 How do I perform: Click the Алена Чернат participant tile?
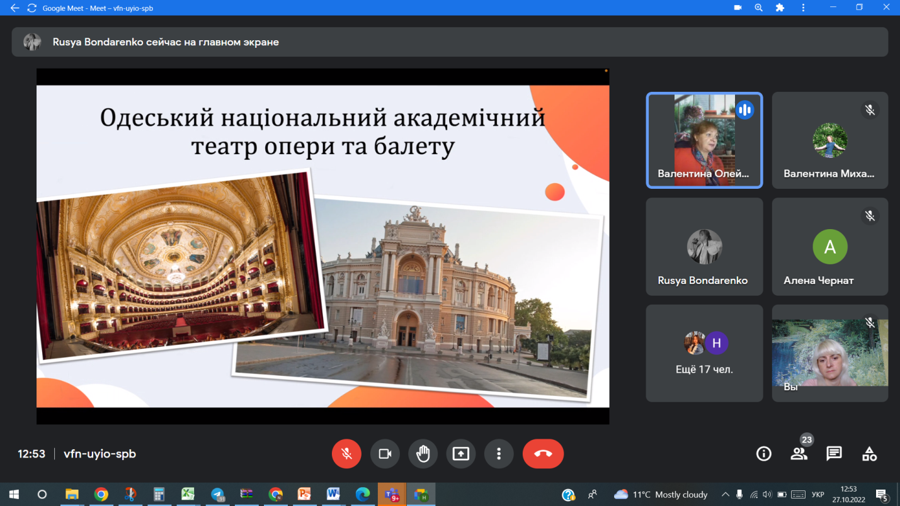pos(829,247)
